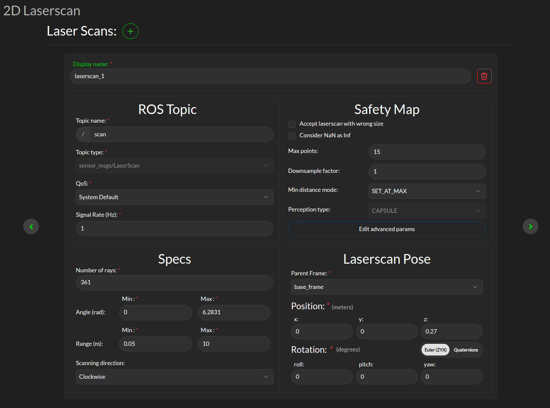Edit Max points field
The image size is (550, 408).
click(427, 152)
